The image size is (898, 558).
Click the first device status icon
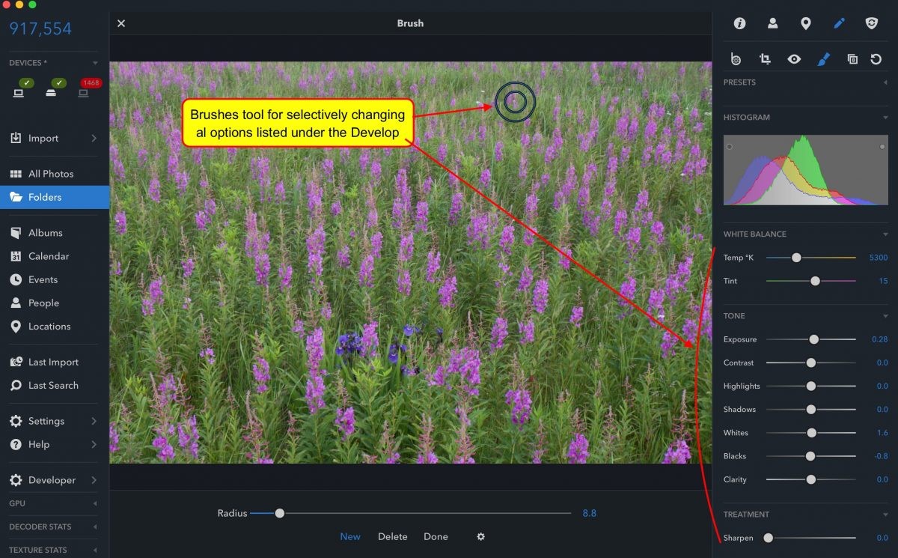point(19,93)
